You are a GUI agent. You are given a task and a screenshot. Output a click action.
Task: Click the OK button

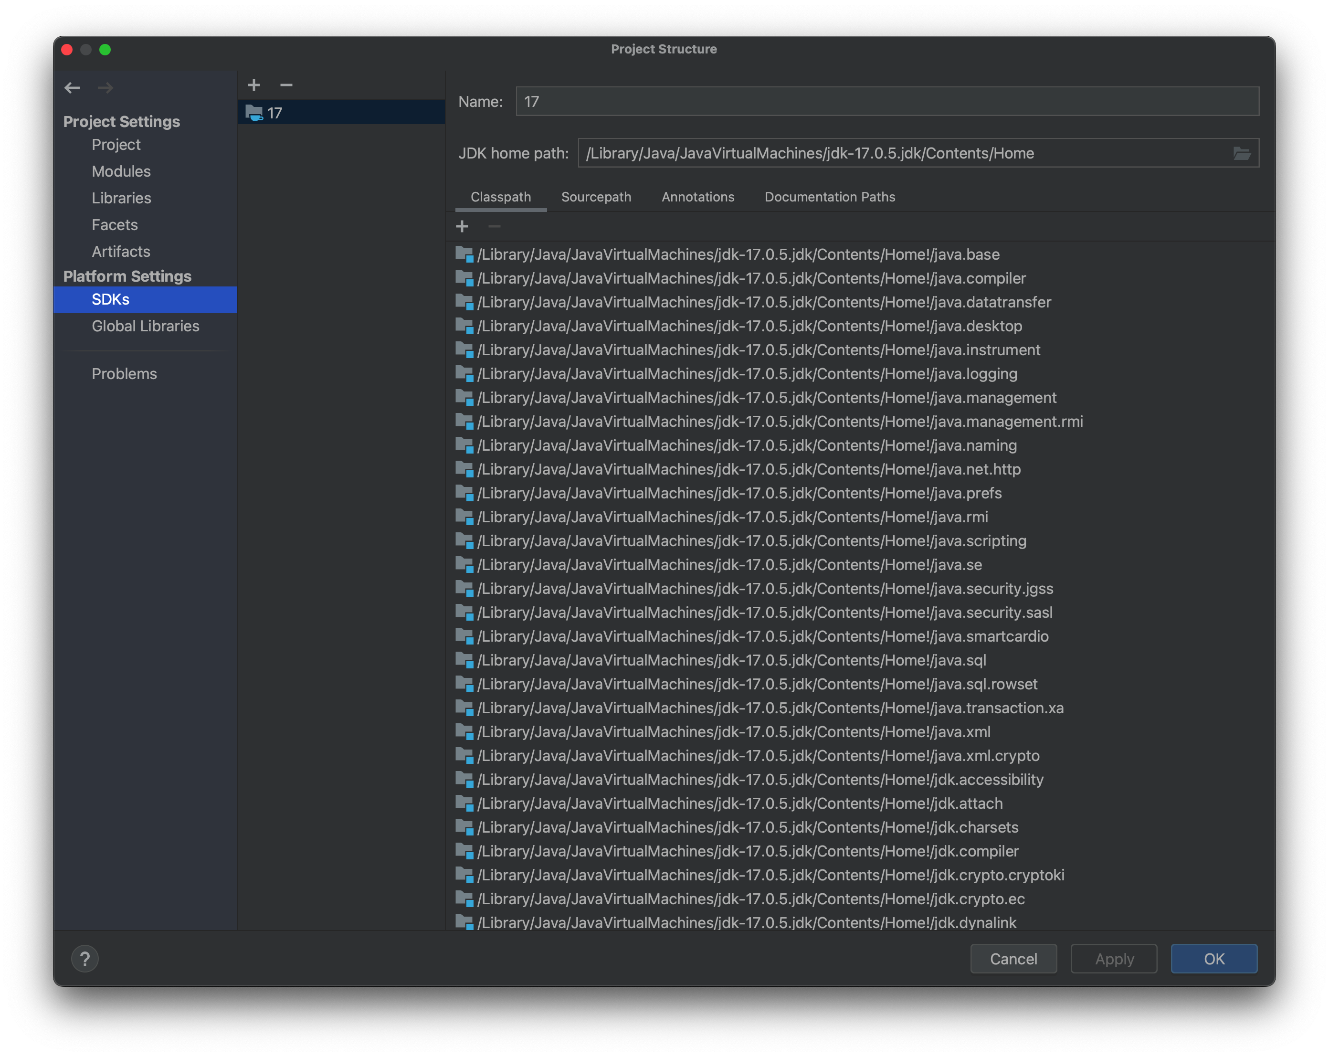click(x=1214, y=959)
